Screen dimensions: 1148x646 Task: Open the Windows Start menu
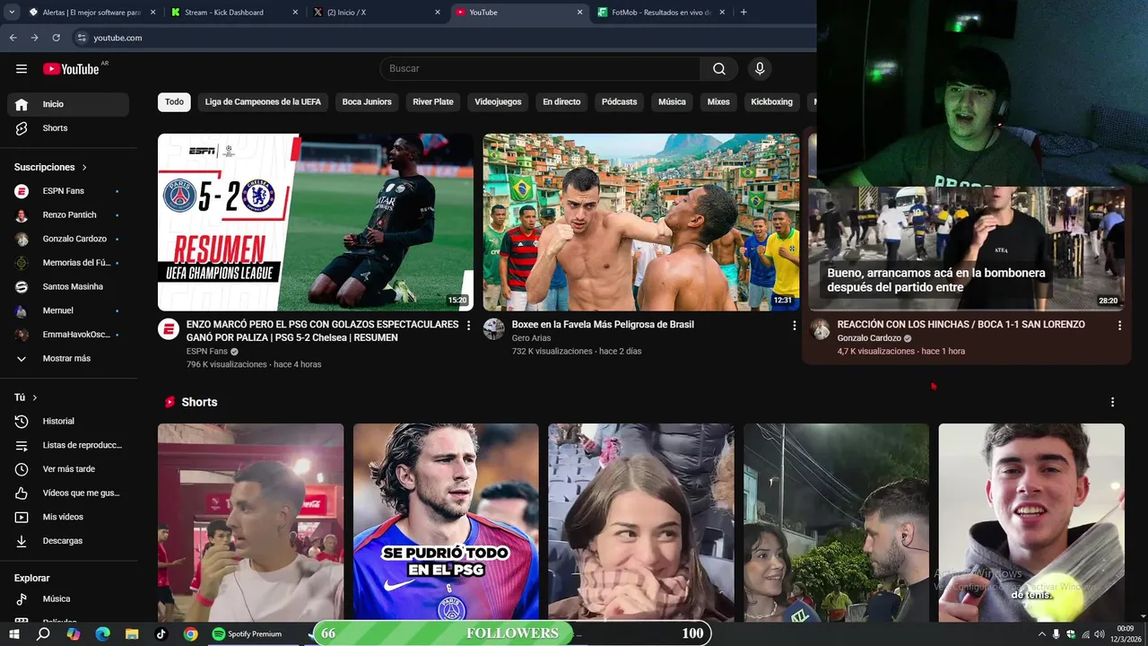[x=13, y=634]
